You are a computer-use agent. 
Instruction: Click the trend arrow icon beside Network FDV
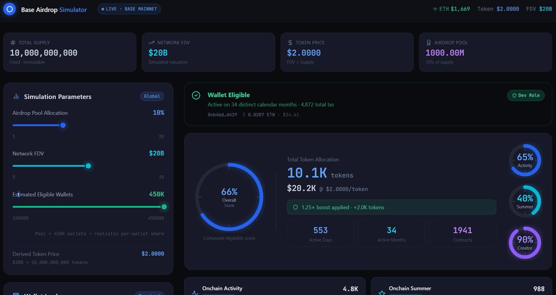(x=151, y=43)
